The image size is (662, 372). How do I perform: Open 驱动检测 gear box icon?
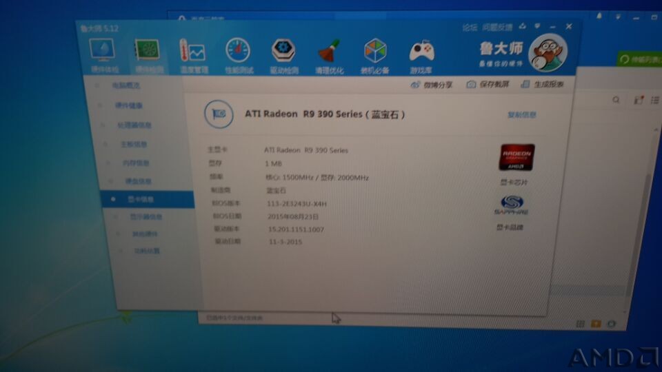coord(283,51)
